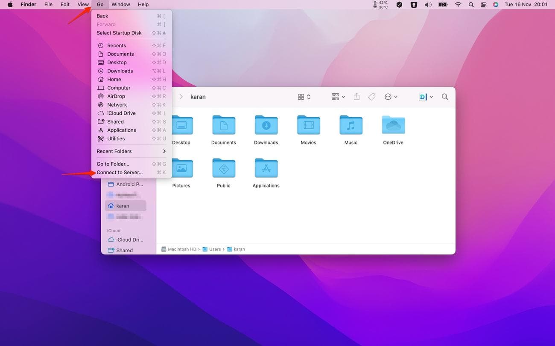Expand the Recent Folders submenu

114,151
